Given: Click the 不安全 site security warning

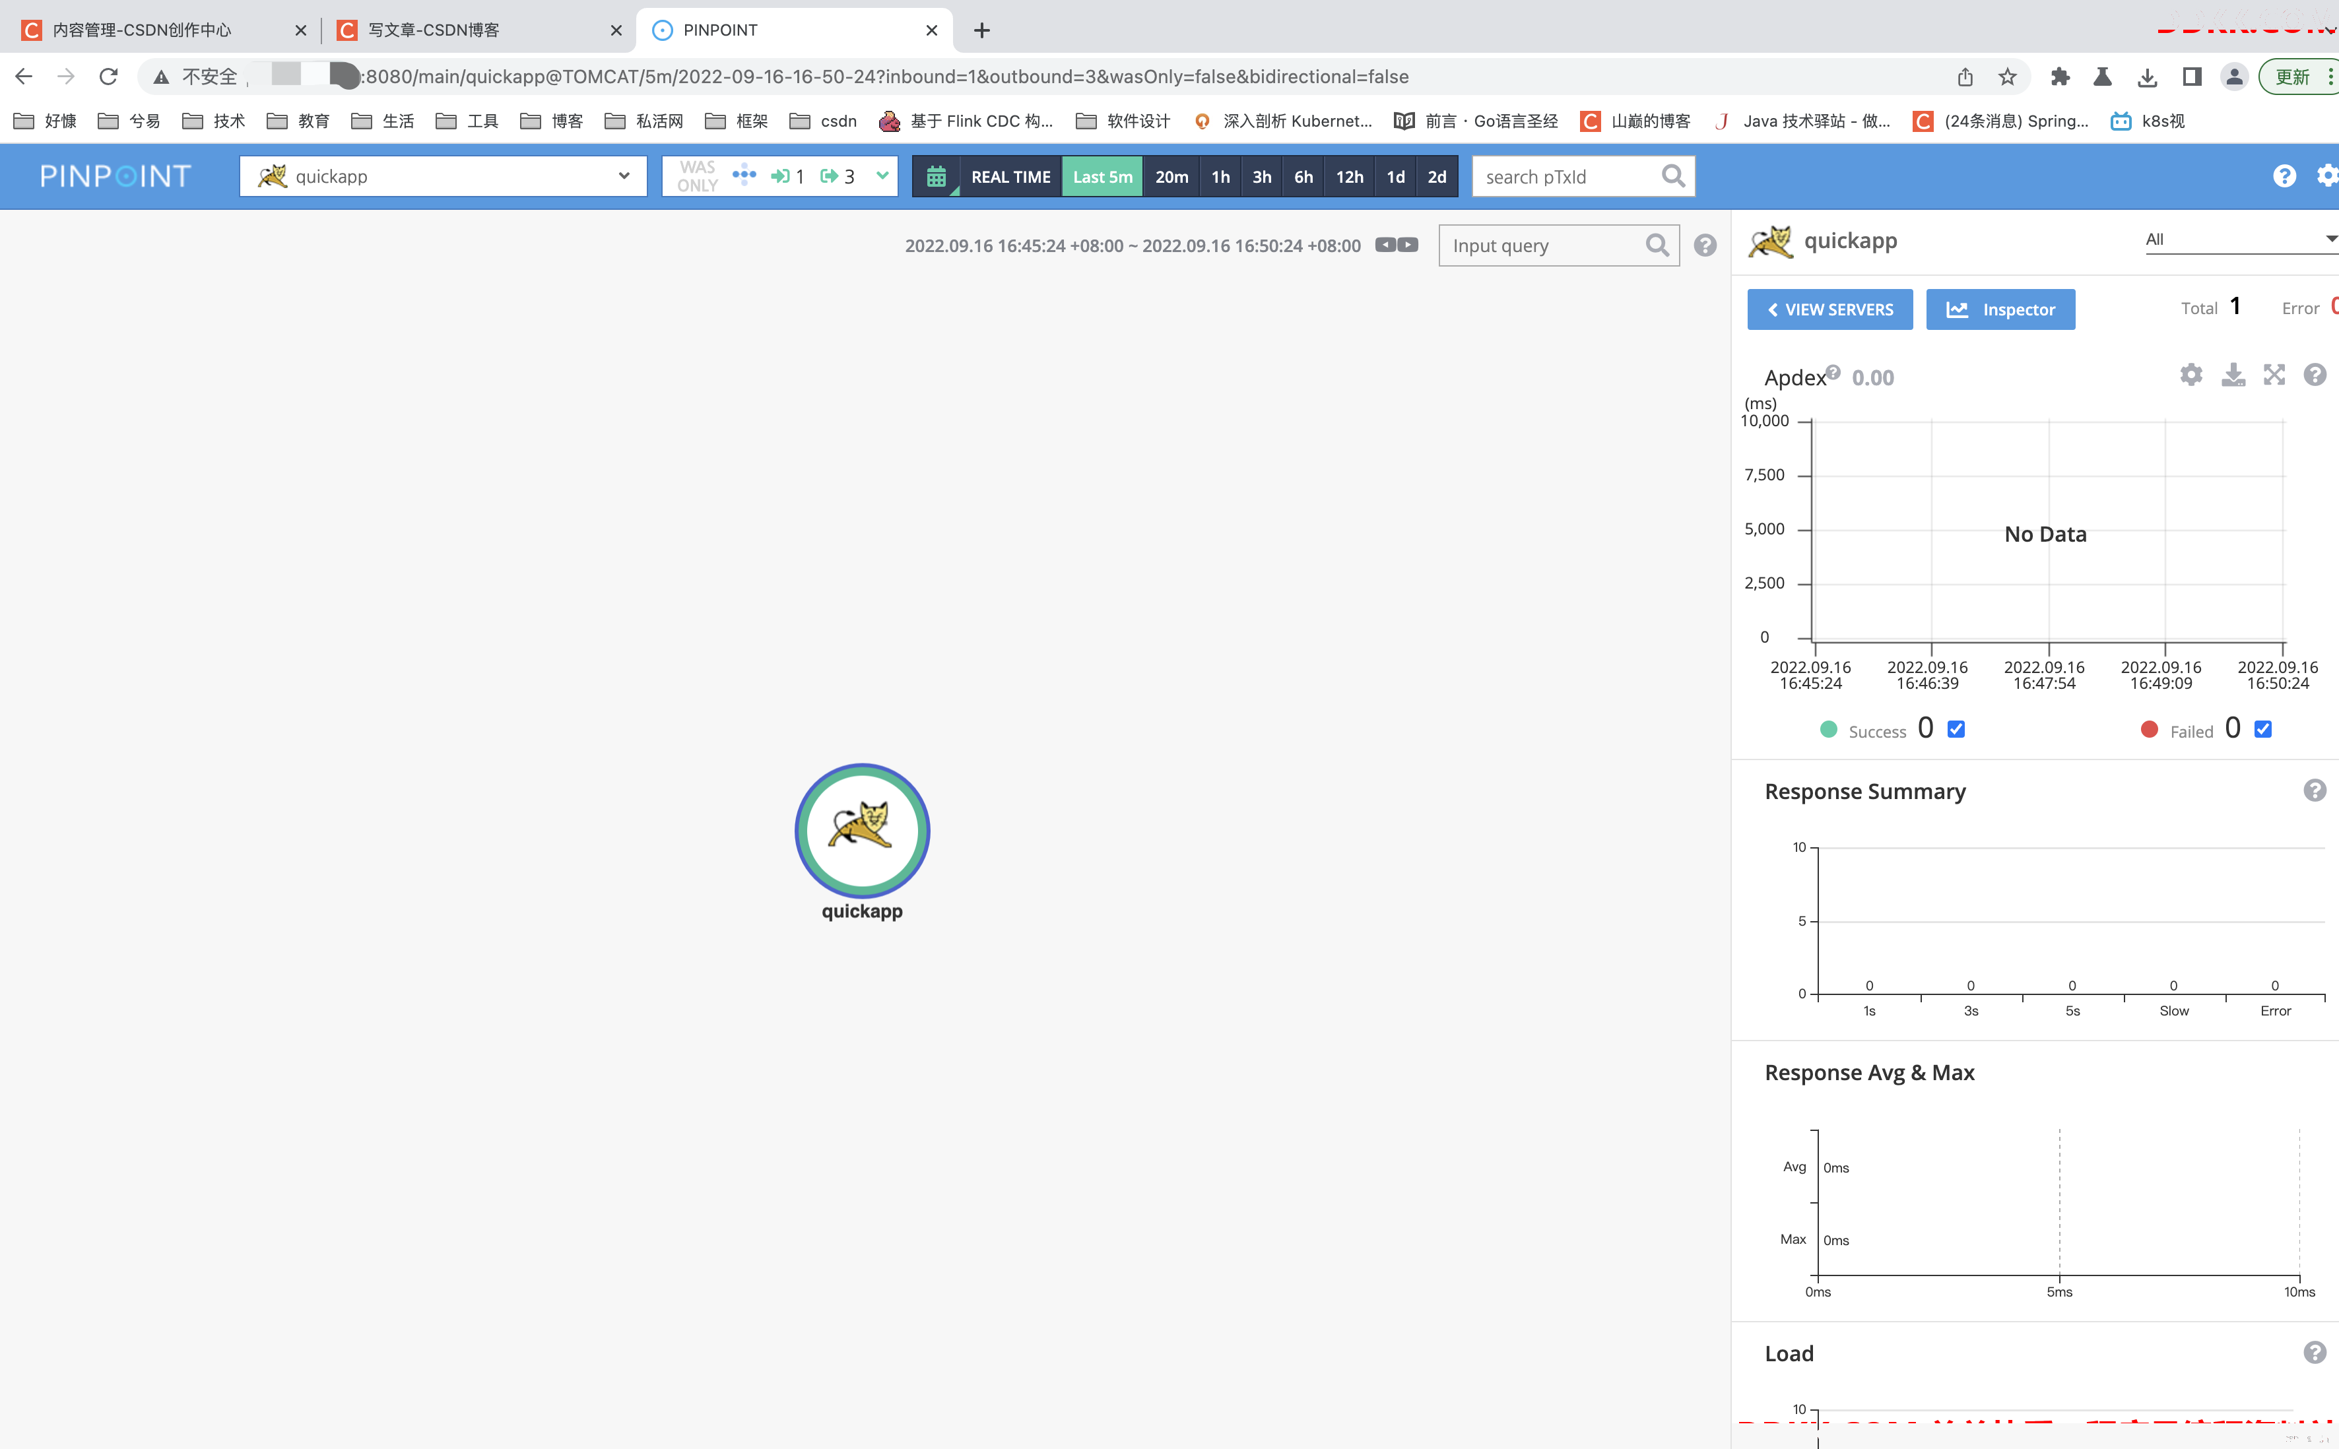Looking at the screenshot, I should point(195,77).
